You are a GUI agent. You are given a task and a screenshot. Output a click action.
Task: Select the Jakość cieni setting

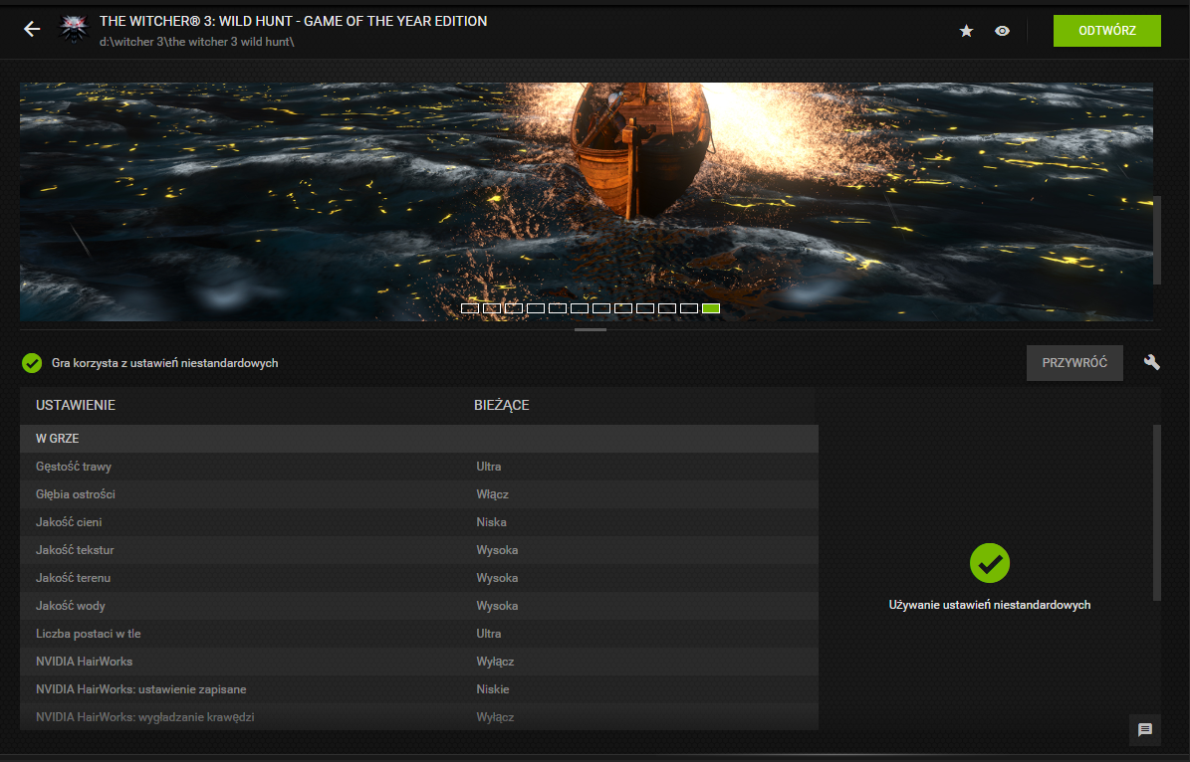pos(419,521)
